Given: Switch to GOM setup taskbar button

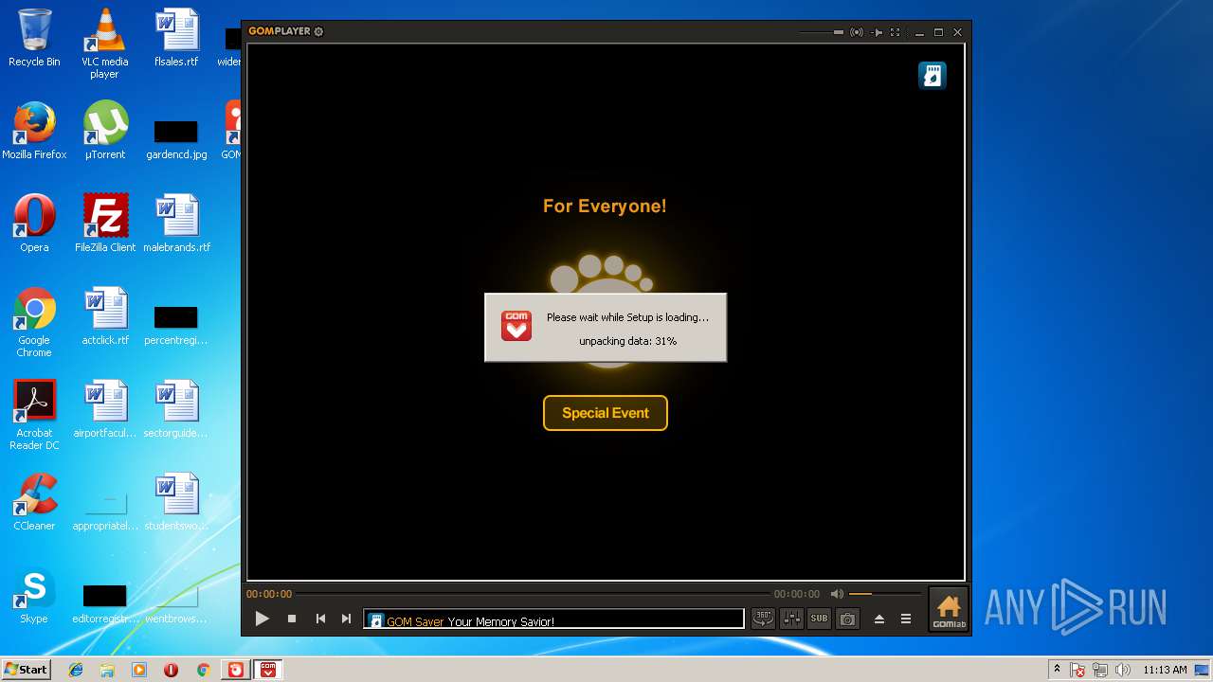Looking at the screenshot, I should pyautogui.click(x=268, y=670).
